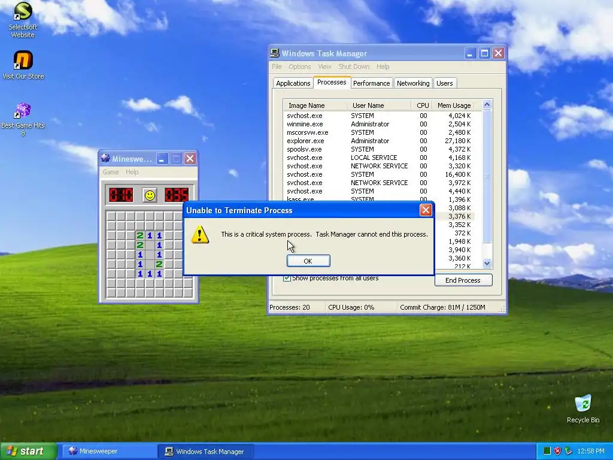This screenshot has width=613, height=460.
Task: Open Task Manager Options menu
Action: click(x=299, y=66)
